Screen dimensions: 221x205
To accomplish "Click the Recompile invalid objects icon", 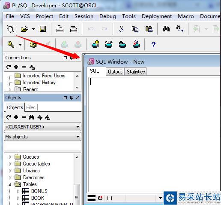I will (136, 44).
